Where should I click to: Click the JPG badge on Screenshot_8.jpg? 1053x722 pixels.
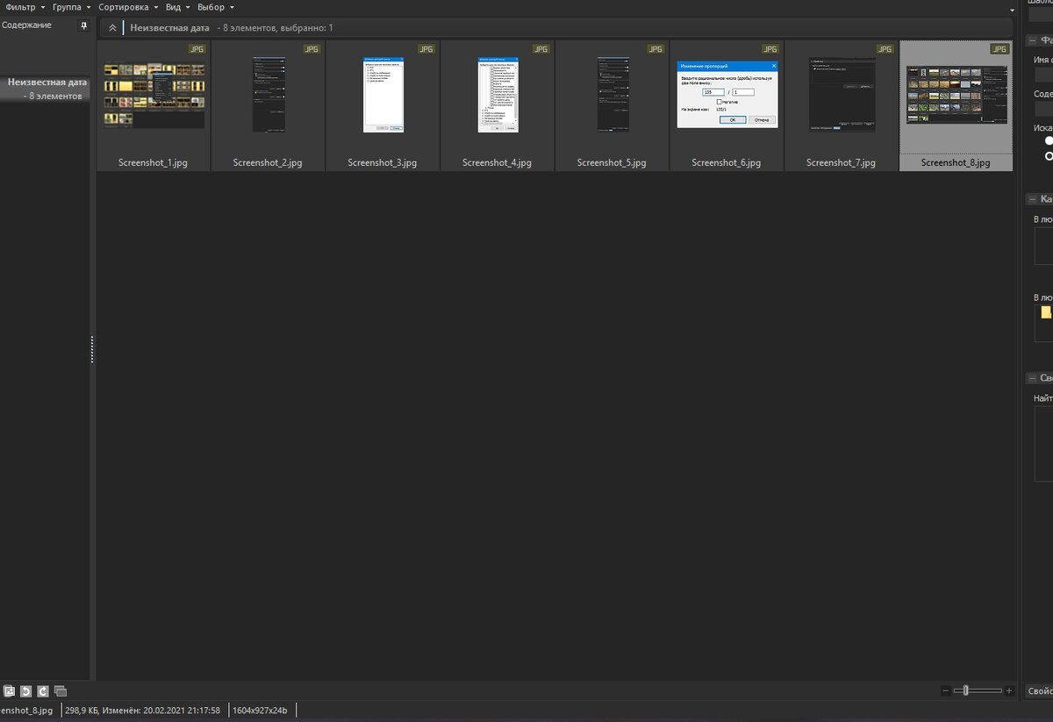[x=999, y=49]
